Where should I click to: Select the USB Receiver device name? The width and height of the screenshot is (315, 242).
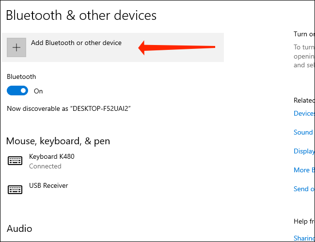(48, 185)
